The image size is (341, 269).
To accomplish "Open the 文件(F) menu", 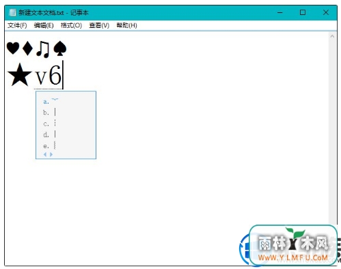I will point(17,25).
